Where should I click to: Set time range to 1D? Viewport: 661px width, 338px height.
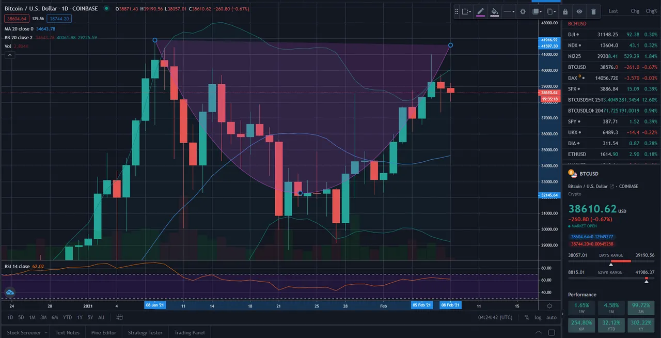pos(10,317)
